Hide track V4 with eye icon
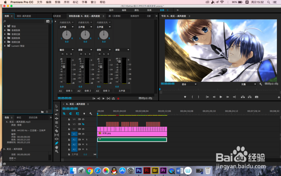Image resolution: width=281 pixels, height=176 pixels. pyautogui.click(x=83, y=119)
